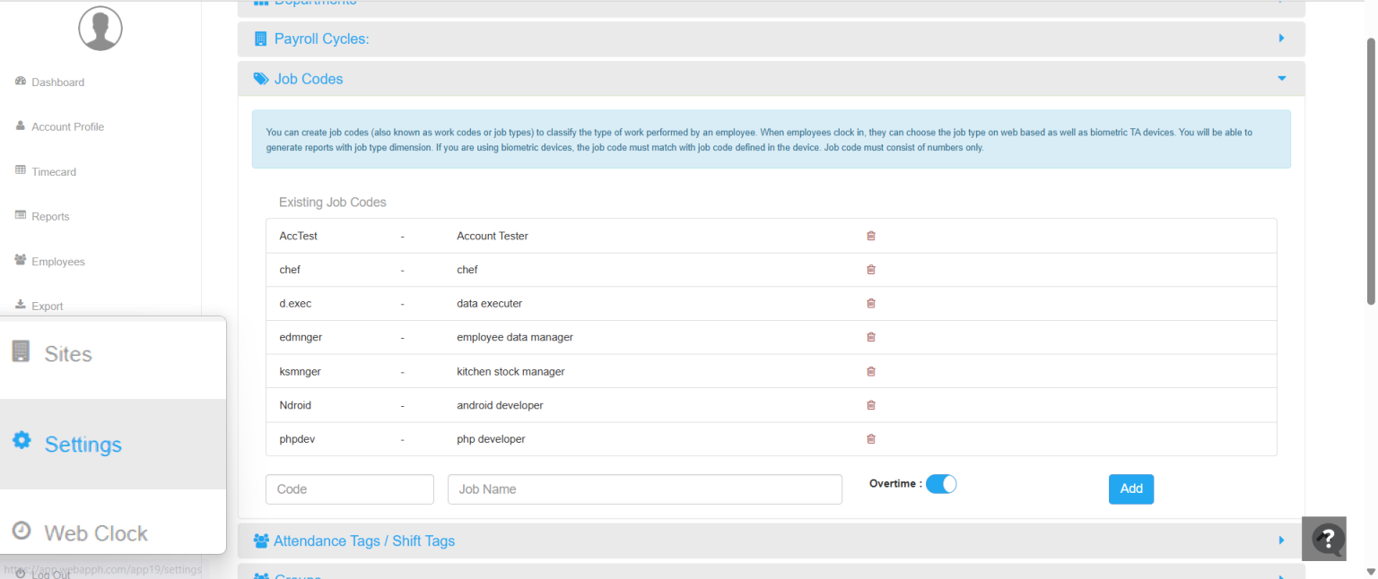Open the help question mark widget
This screenshot has width=1378, height=579.
[x=1327, y=539]
